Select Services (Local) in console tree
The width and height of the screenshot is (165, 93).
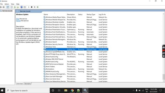7,11
